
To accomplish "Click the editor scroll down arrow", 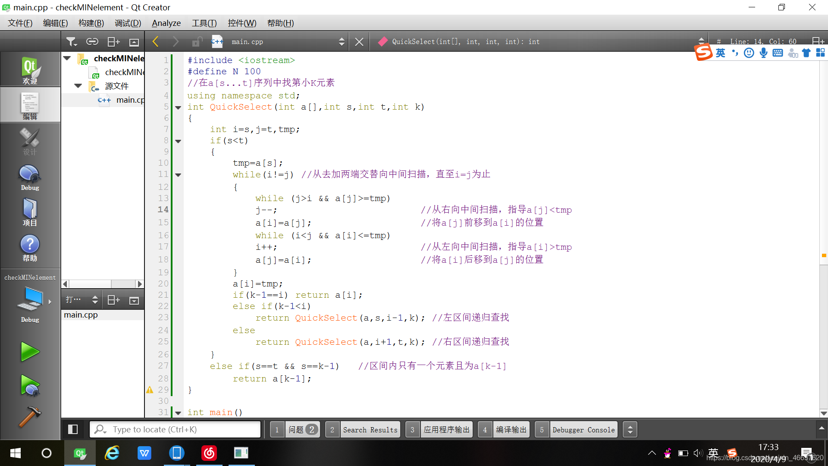I will [823, 413].
